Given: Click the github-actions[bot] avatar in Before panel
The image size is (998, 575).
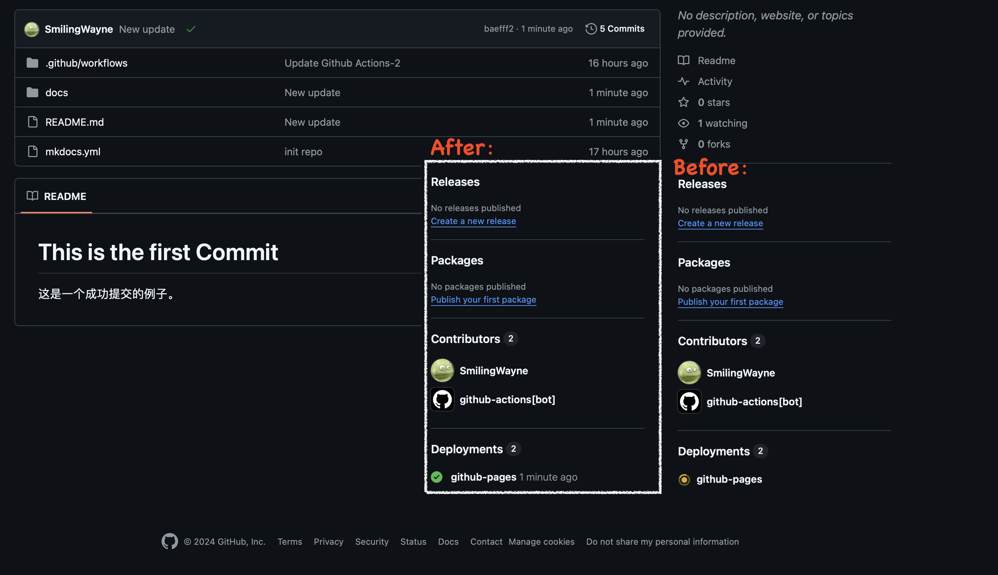Looking at the screenshot, I should click(689, 401).
